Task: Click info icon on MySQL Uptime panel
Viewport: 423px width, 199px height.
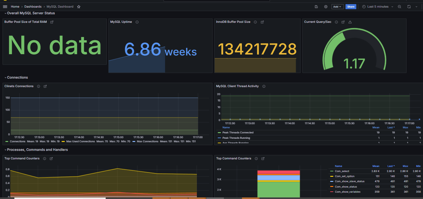Action: coord(137,22)
